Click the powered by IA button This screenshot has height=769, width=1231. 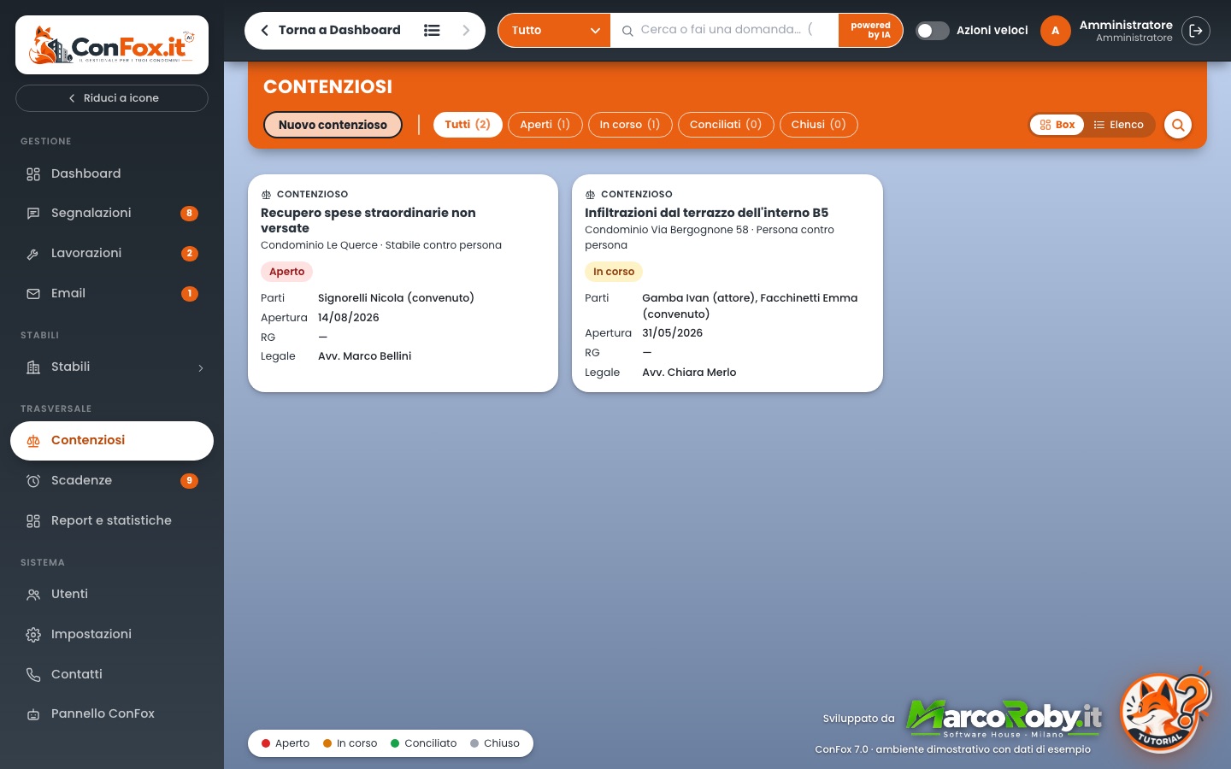click(870, 31)
